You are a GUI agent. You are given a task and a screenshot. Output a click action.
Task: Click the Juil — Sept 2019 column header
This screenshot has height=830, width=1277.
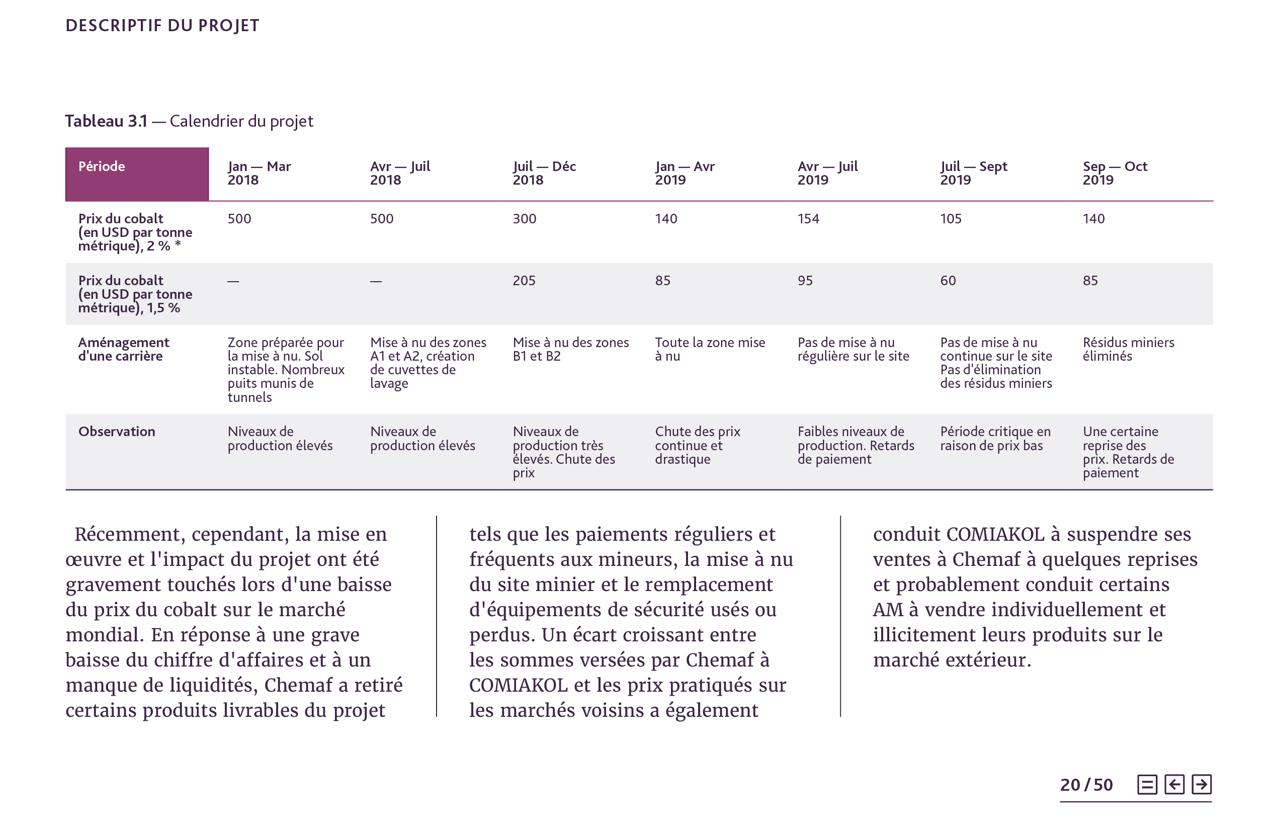973,173
